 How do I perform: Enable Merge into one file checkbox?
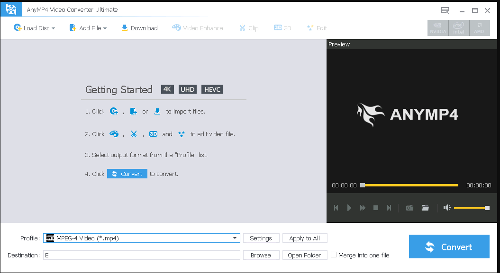(x=334, y=255)
